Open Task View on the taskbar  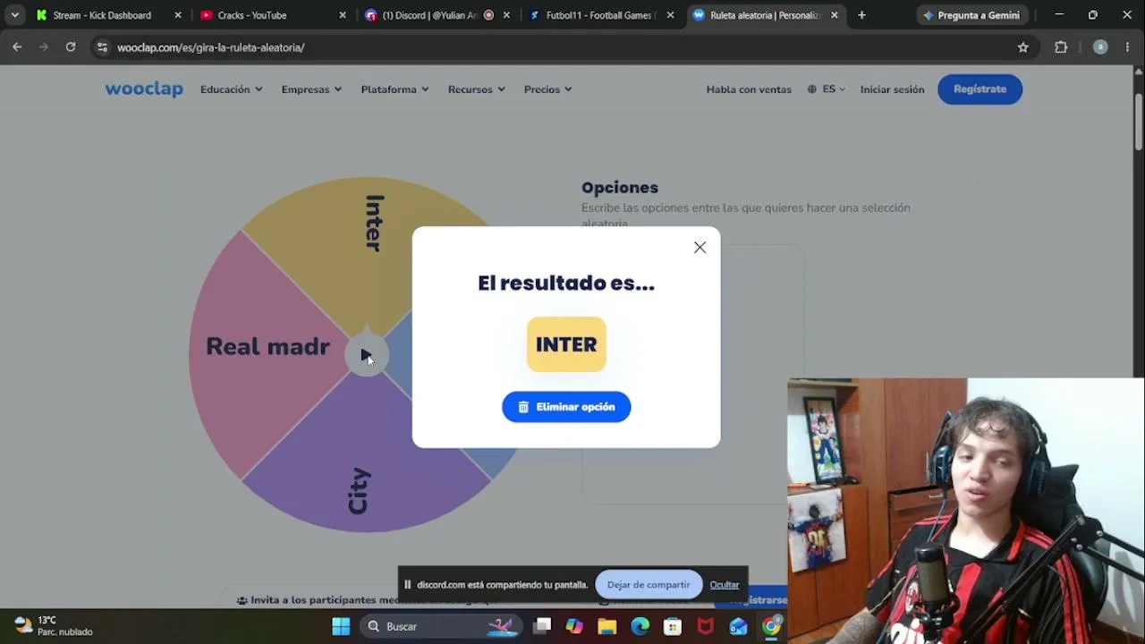[542, 626]
